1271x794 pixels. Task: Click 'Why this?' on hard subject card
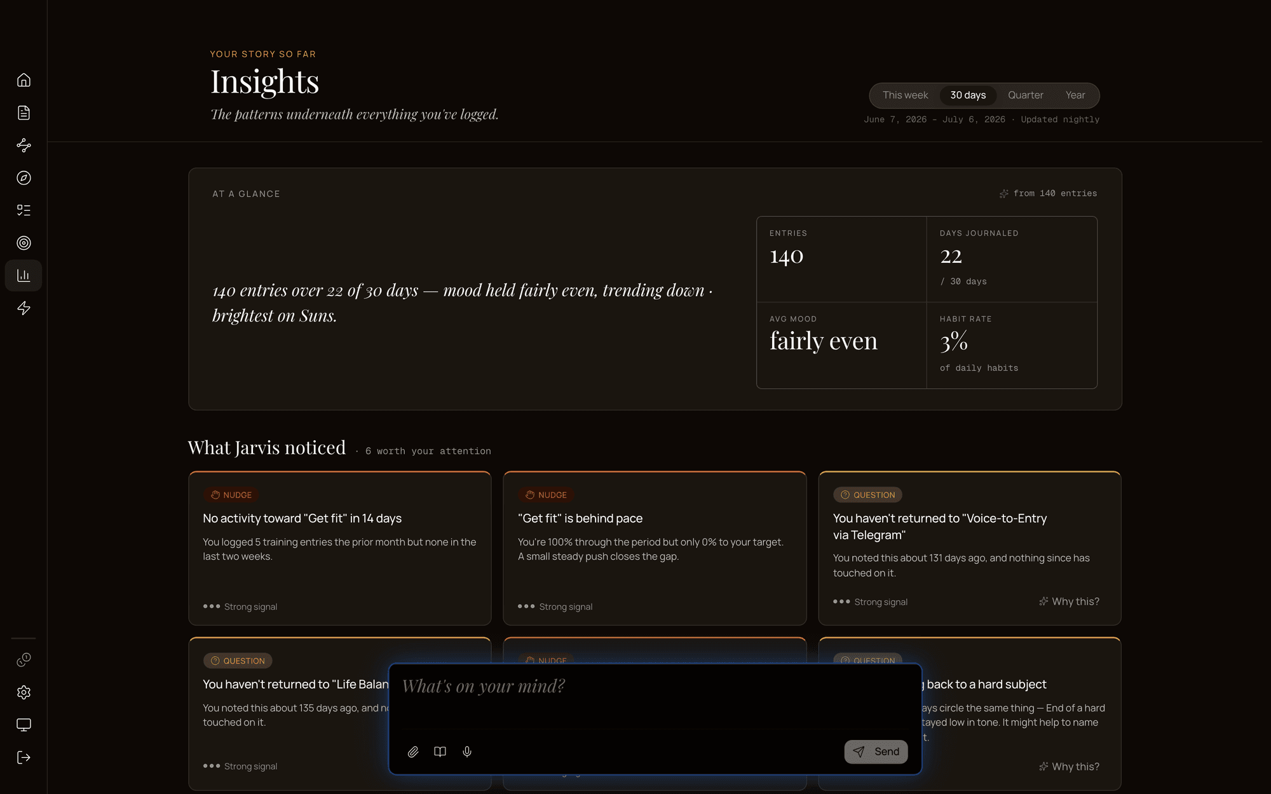(x=1069, y=767)
